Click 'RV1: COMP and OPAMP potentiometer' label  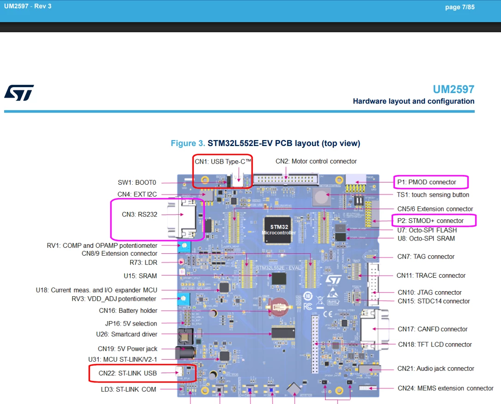(102, 246)
